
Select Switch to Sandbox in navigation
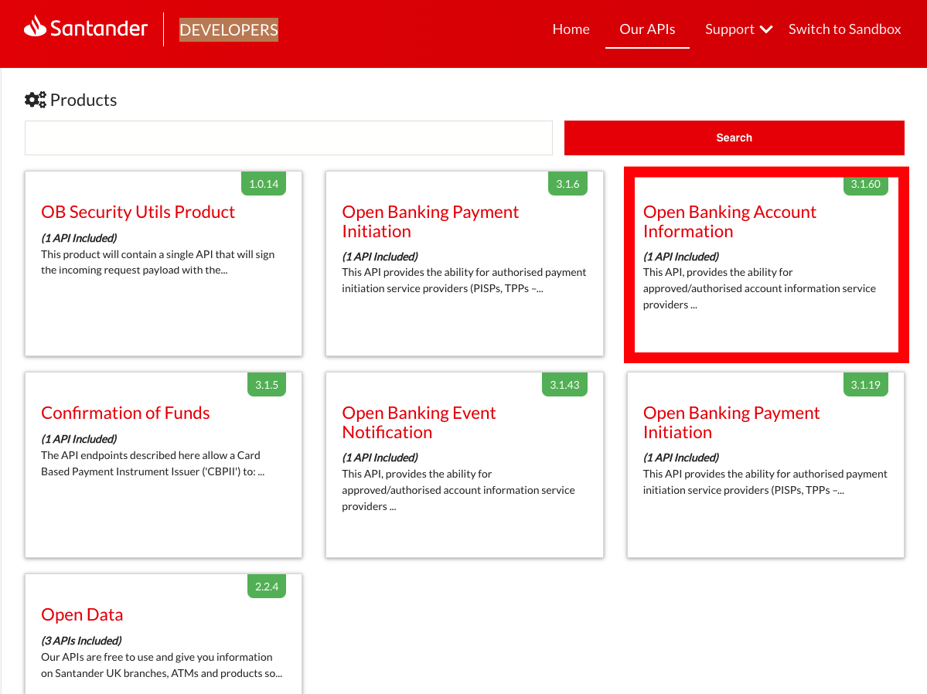(844, 29)
